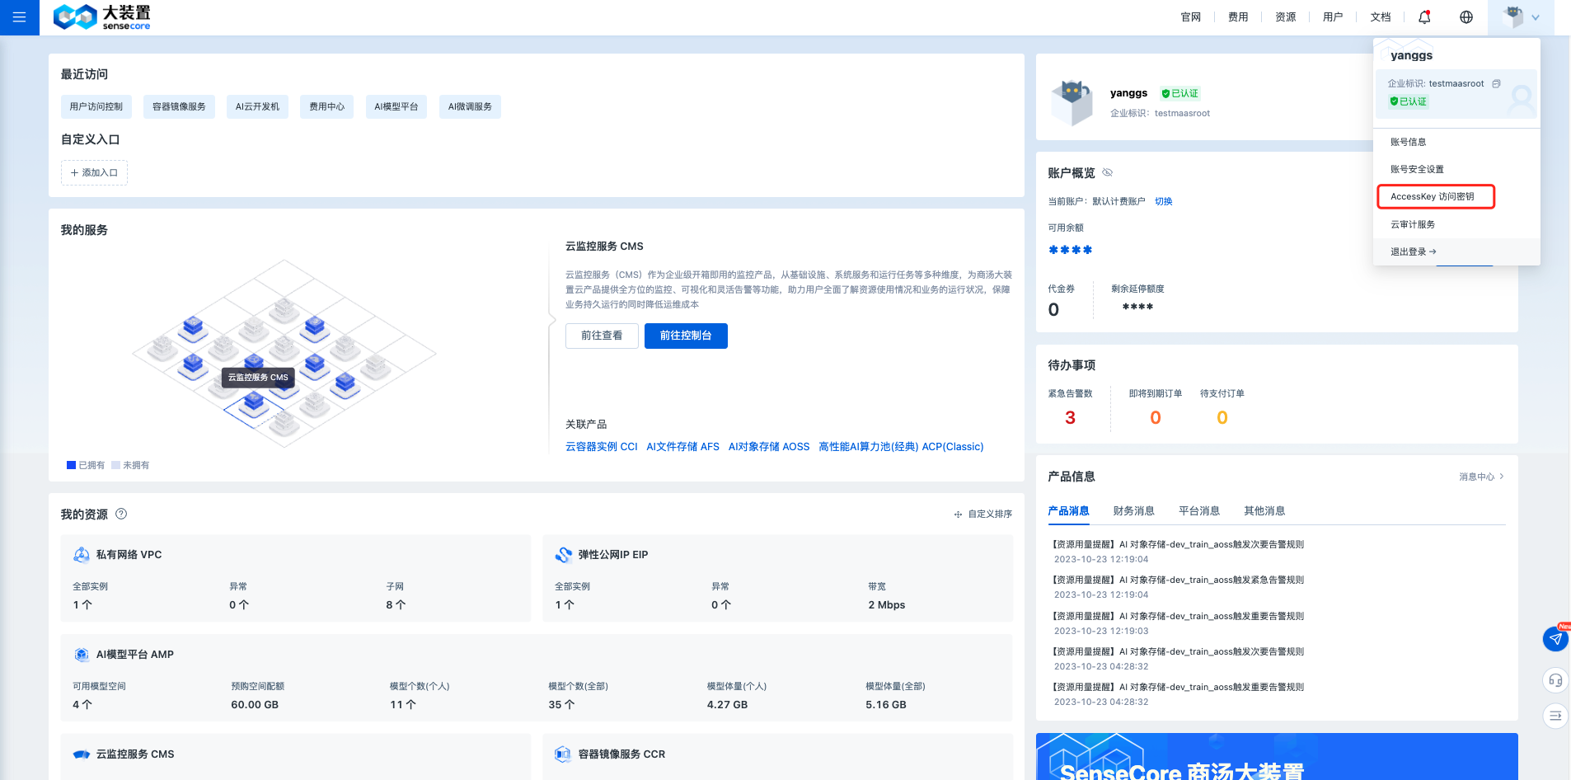Open the 消息中心 link
Screen dimensions: 1571x780
tap(1481, 477)
